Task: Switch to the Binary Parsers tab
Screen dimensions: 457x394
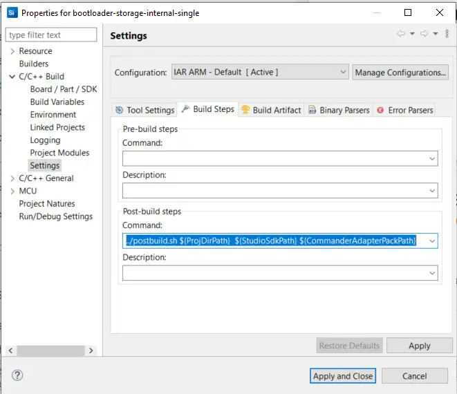Action: 339,110
